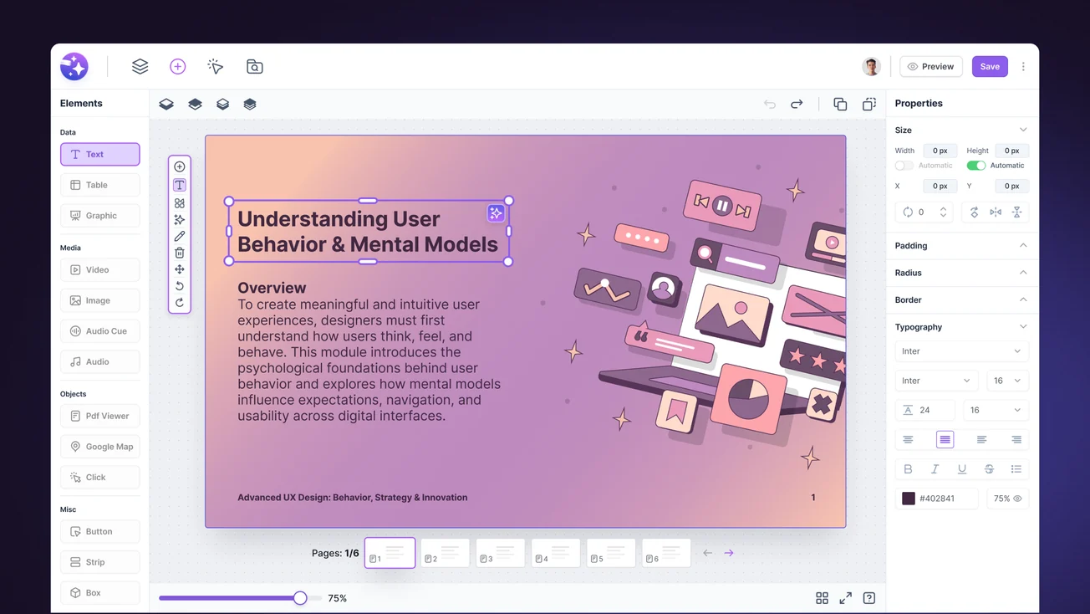Toggle bold formatting
Image resolution: width=1090 pixels, height=614 pixels.
point(908,469)
